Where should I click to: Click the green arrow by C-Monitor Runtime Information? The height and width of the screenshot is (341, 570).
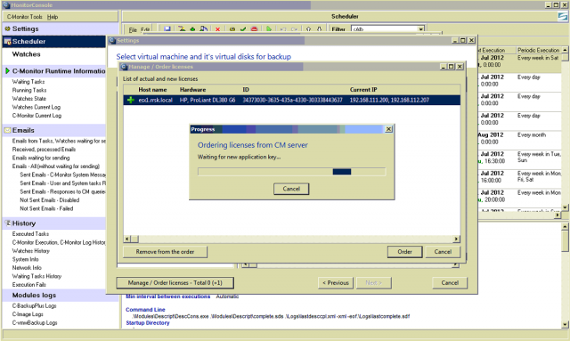(7, 71)
